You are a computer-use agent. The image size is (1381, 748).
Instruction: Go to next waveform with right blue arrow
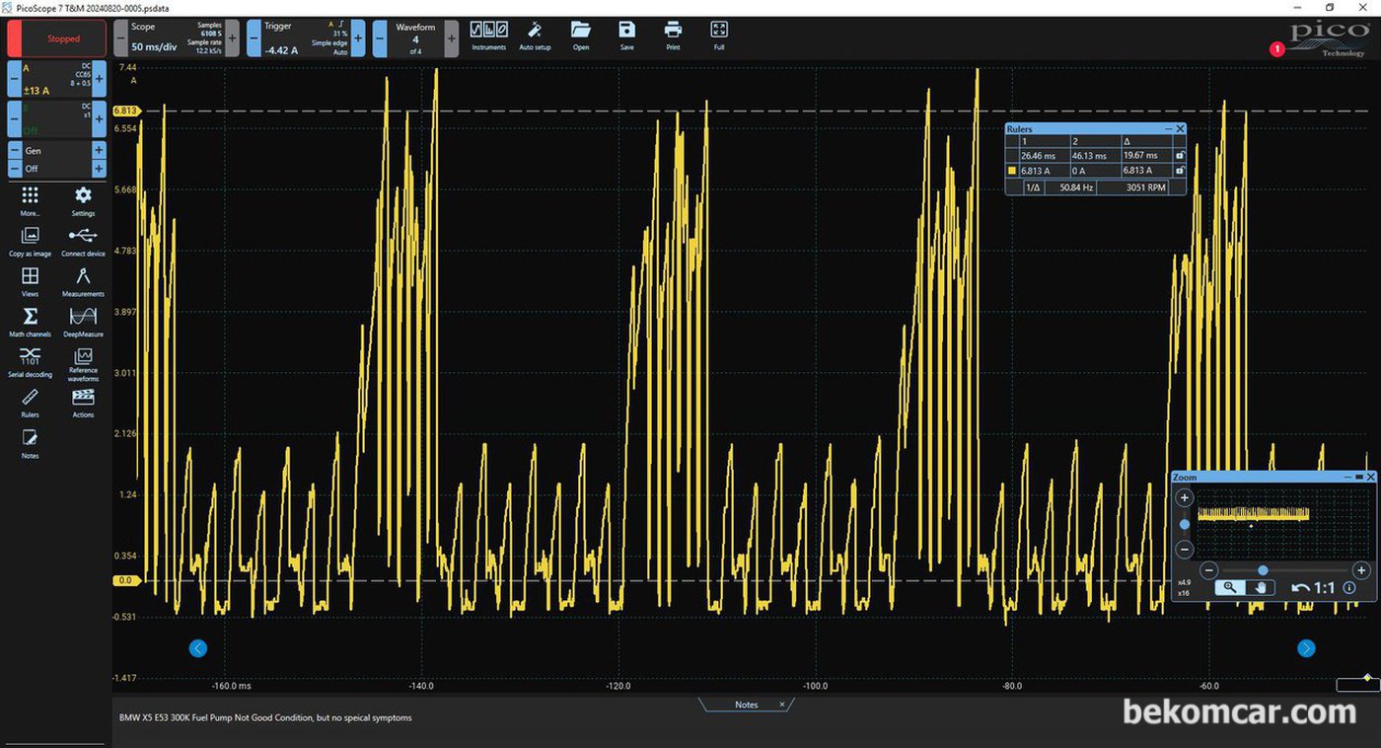coord(1306,648)
